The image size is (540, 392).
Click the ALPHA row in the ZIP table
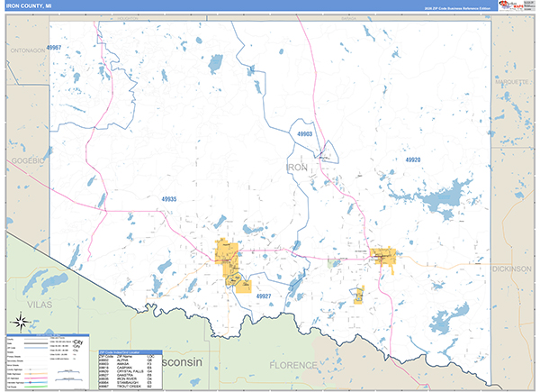coord(130,360)
